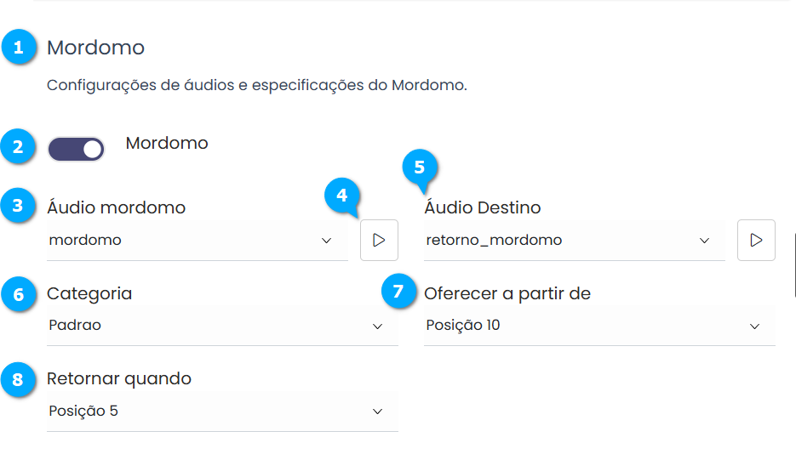Click numbered marker 3 near Áudio mordomo
Screen dimensions: 796x460
pyautogui.click(x=18, y=206)
